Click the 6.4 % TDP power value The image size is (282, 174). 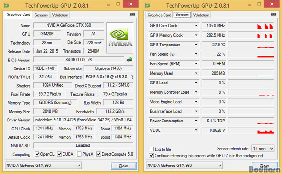214,121
